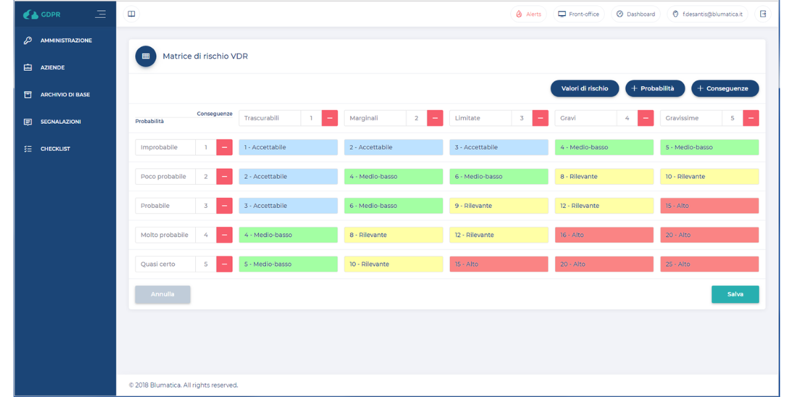Select the red 25 - Alto cell
The width and height of the screenshot is (794, 397).
709,264
